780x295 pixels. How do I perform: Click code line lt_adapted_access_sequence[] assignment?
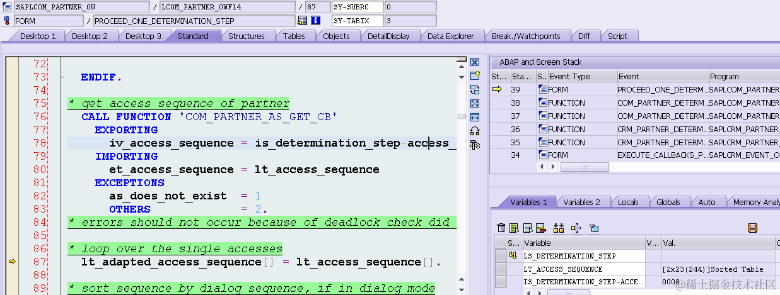click(262, 262)
